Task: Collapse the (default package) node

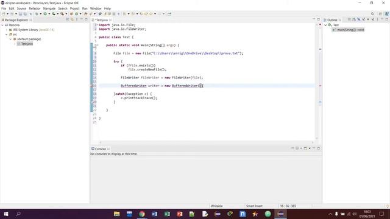Action: (11, 39)
